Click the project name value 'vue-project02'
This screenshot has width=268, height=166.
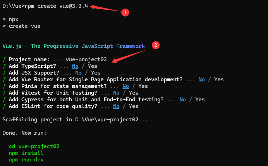(86, 59)
